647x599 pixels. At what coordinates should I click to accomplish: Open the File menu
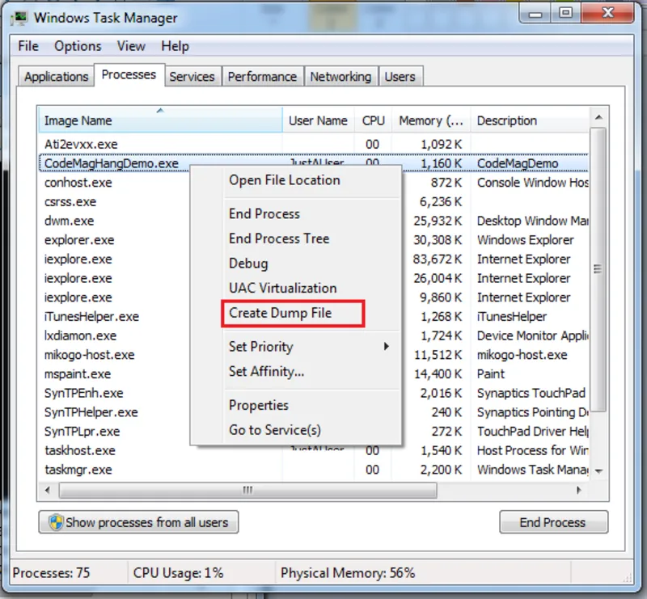28,46
